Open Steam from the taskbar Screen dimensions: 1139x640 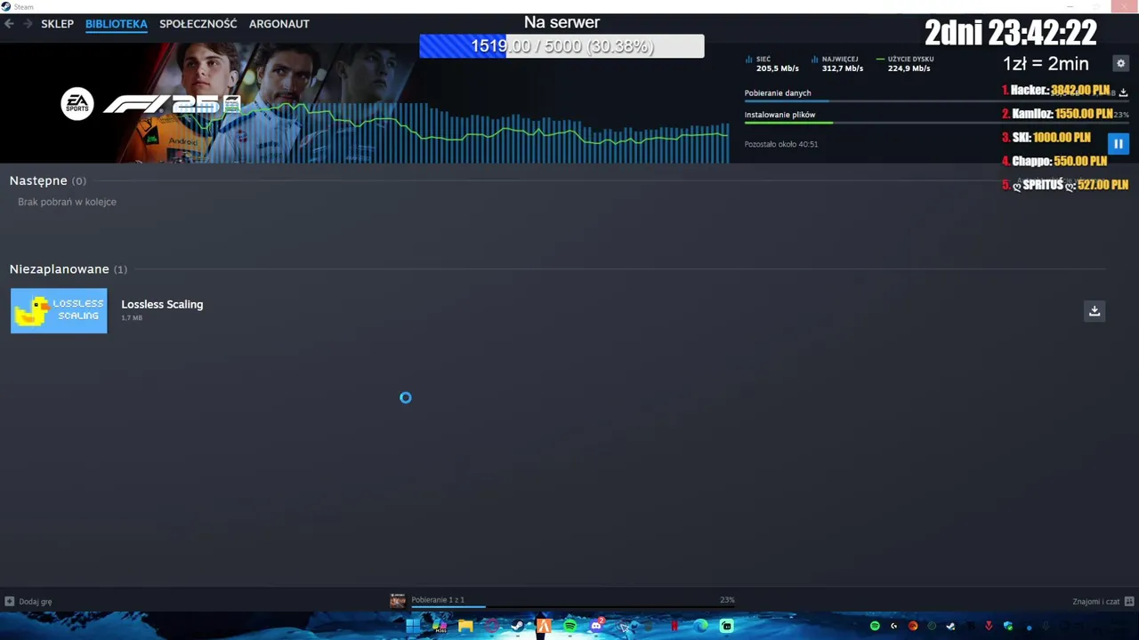click(x=517, y=626)
